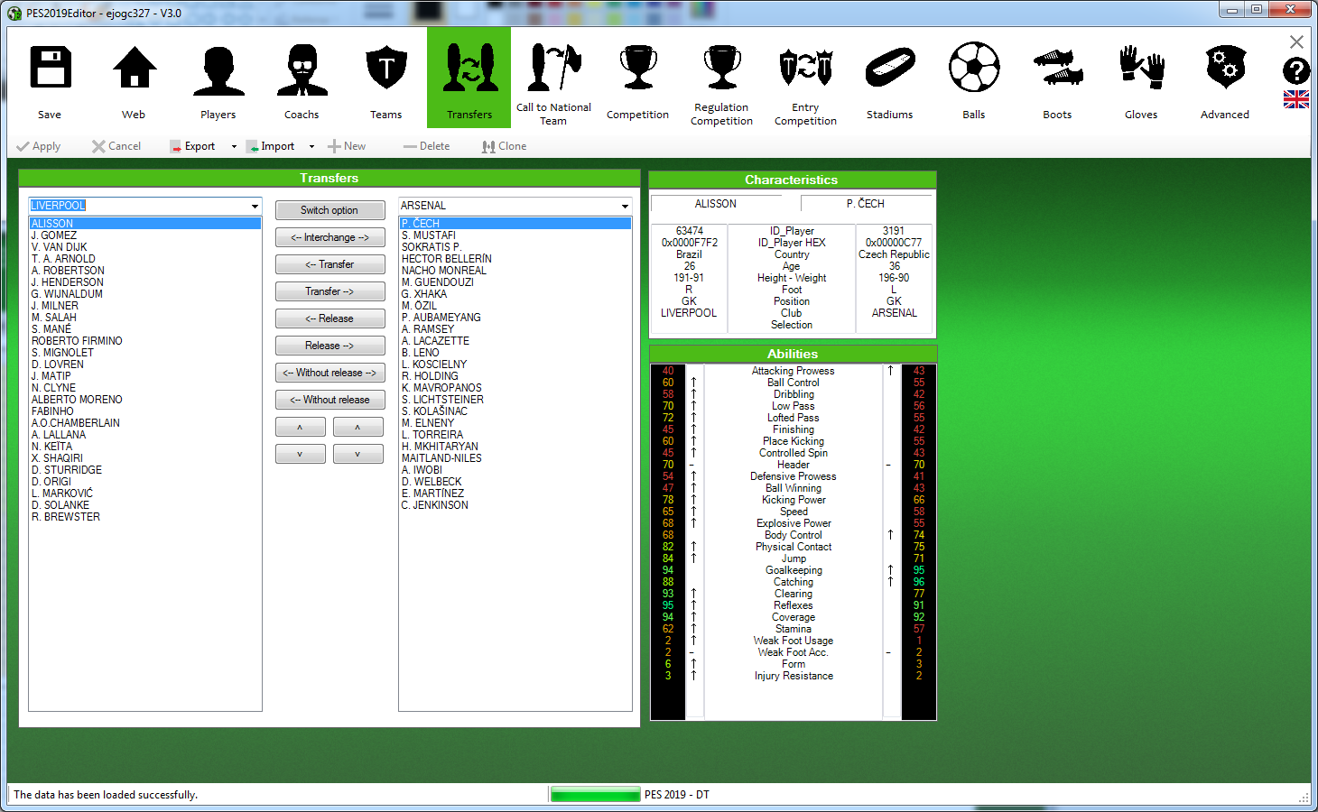Click the UK flag language icon
Viewport: 1318px width, 812px height.
coord(1296,99)
